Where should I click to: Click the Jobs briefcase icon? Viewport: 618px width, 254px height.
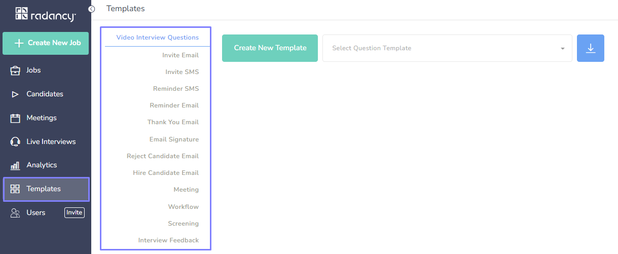[x=15, y=70]
